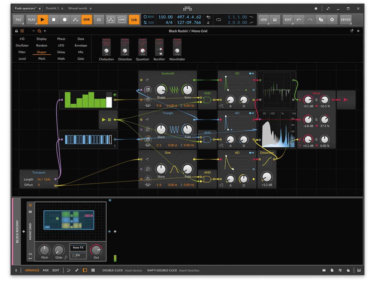This screenshot has width=375, height=281.
Task: Switch to the EDIT view in footer
Action: pyautogui.click(x=56, y=270)
